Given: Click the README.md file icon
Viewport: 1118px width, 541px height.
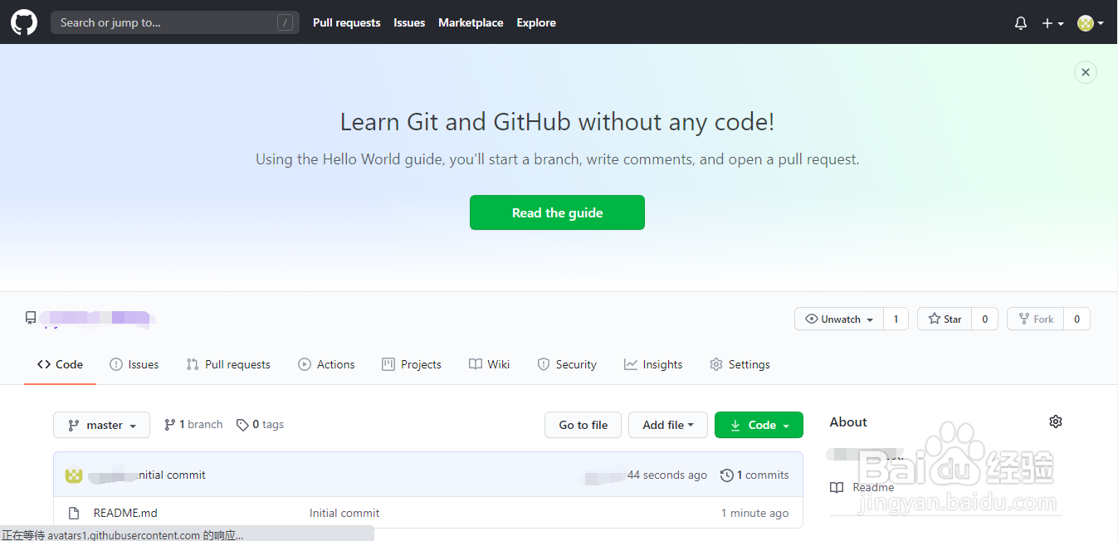Looking at the screenshot, I should [74, 513].
